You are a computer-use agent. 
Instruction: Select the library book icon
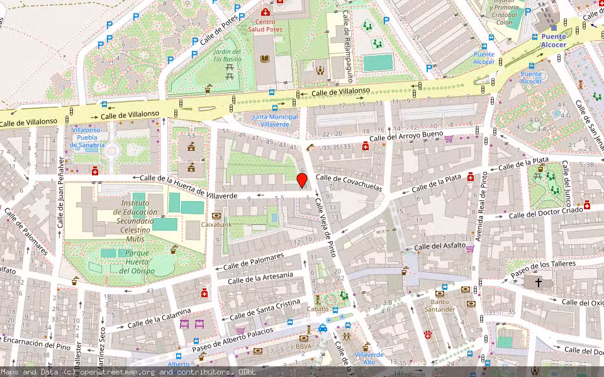pyautogui.click(x=265, y=59)
